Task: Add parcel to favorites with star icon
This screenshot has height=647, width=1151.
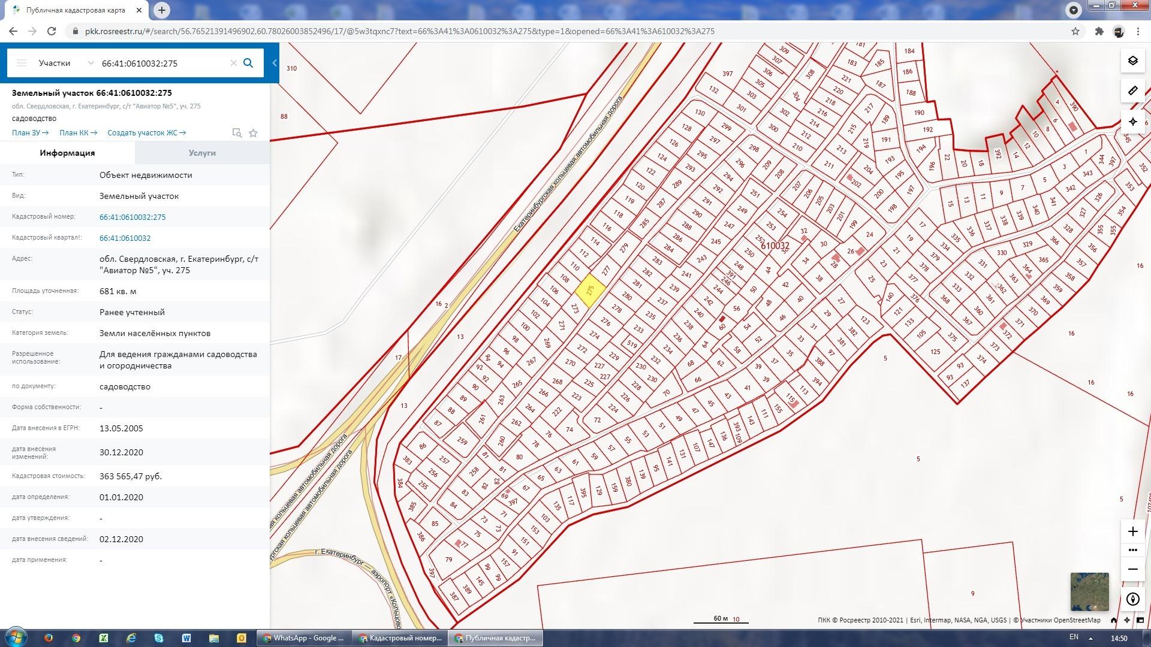Action: tap(253, 133)
